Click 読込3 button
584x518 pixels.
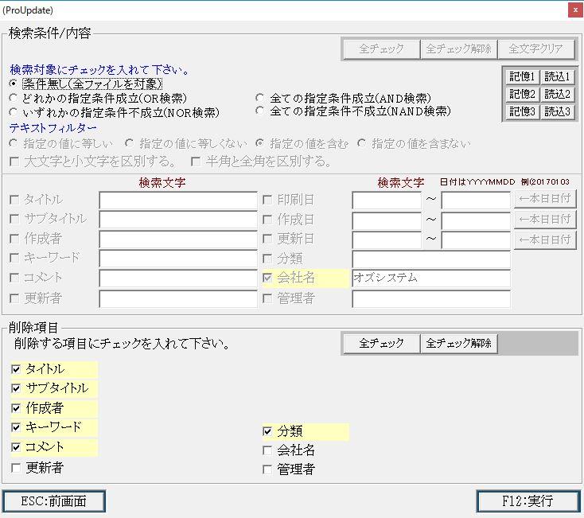click(557, 111)
